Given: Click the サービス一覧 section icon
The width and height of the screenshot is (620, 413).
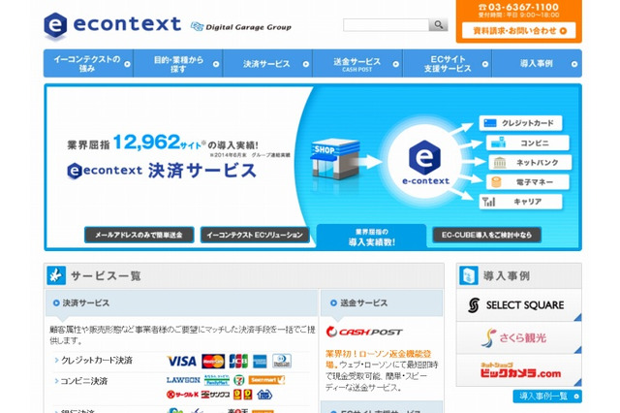Looking at the screenshot, I should [56, 275].
